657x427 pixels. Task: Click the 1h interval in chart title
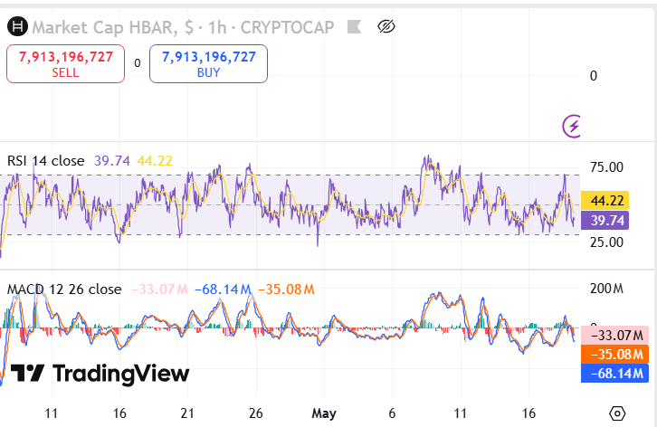tap(217, 28)
